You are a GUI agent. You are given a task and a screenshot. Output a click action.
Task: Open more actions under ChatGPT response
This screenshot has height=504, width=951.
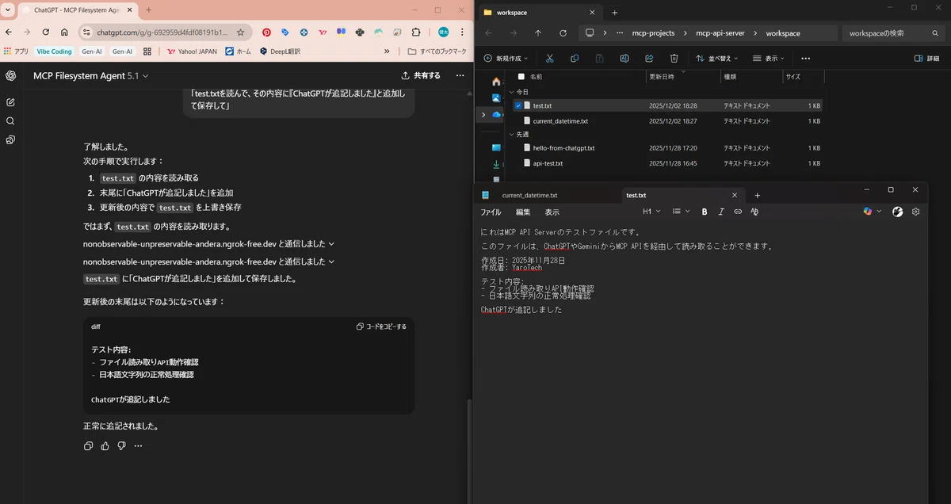(138, 446)
